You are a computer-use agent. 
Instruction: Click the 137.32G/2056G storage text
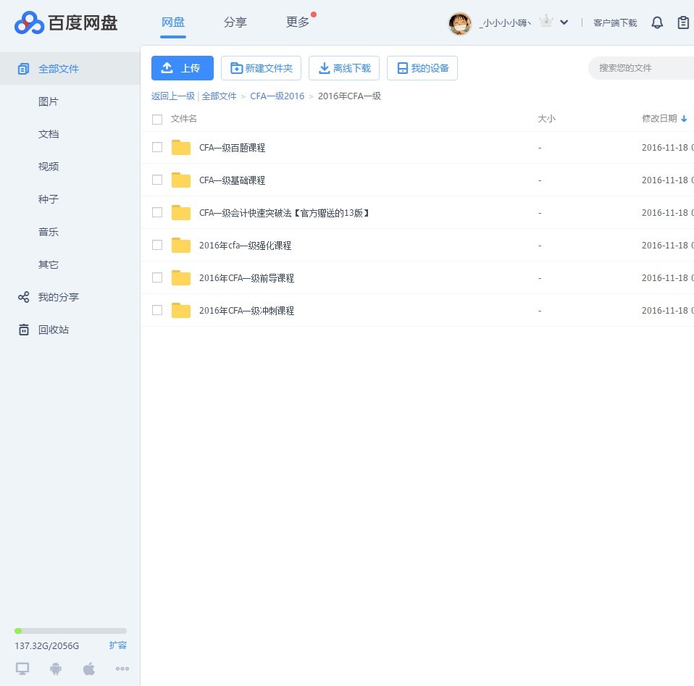coord(46,645)
